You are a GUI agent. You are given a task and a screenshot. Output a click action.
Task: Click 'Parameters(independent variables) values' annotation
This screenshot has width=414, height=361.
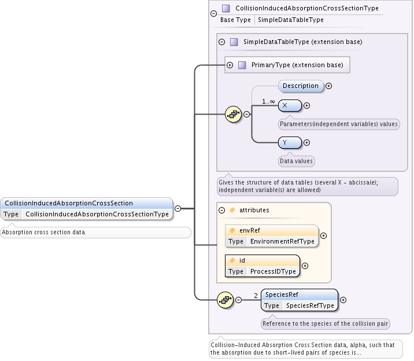(x=339, y=124)
